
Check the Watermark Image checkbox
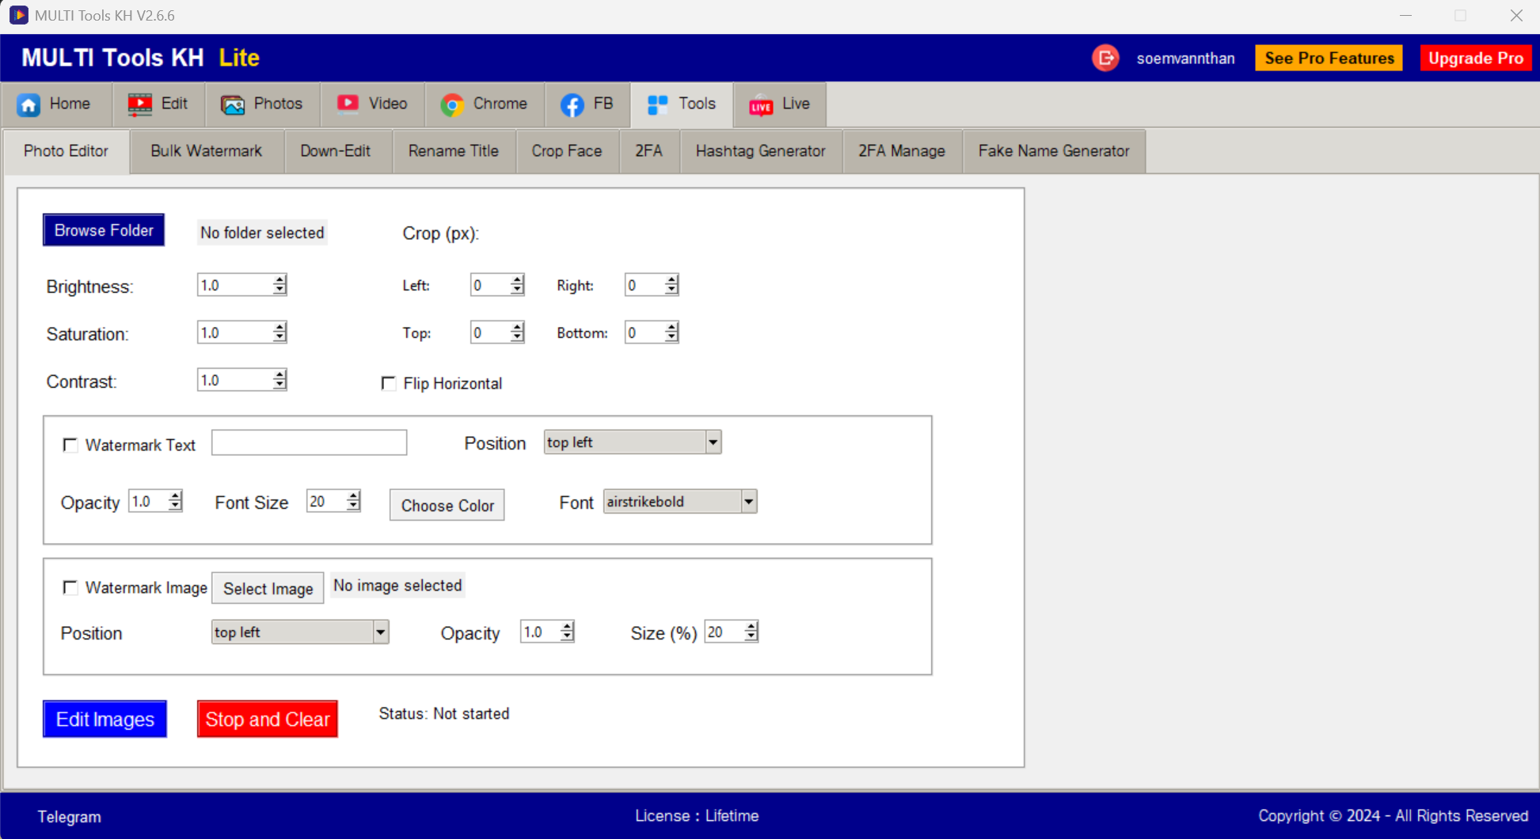point(70,587)
